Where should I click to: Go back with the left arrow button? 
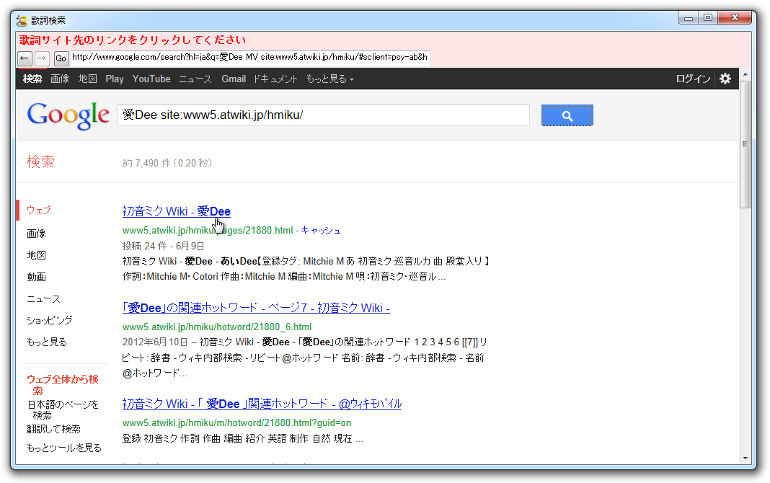[x=25, y=58]
